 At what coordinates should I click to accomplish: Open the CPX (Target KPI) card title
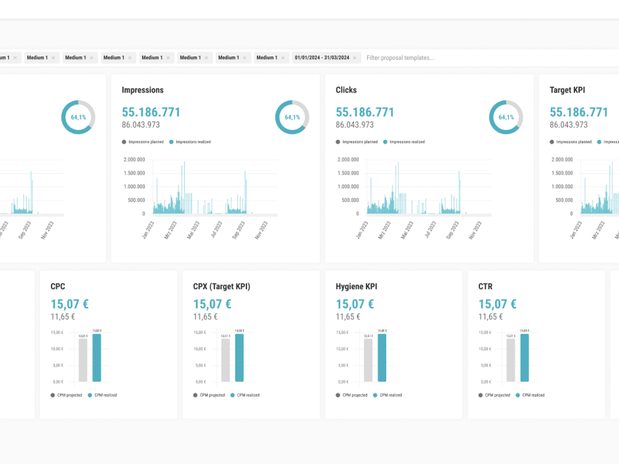[x=222, y=286]
